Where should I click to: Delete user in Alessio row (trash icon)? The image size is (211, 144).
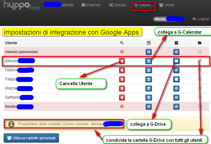(x=122, y=61)
